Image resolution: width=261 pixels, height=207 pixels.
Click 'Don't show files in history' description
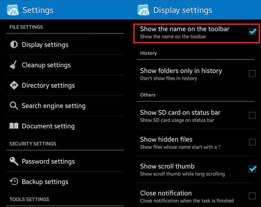[168, 78]
